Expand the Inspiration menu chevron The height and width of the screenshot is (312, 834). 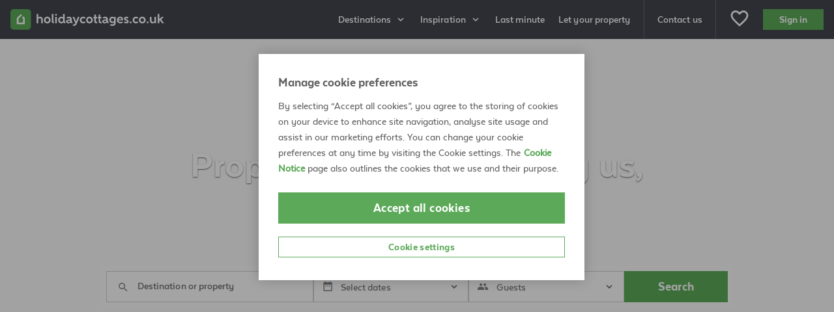pyautogui.click(x=476, y=19)
